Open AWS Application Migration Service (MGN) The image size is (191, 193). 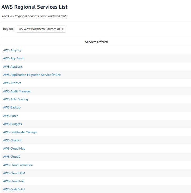coord(32,75)
